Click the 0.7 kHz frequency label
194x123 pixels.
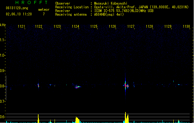click(2, 101)
